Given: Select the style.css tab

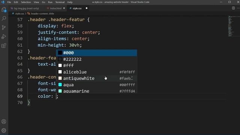Looking at the screenshot, I should (77, 8).
